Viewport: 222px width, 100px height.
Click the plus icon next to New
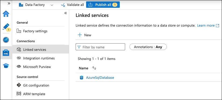(x=80, y=35)
